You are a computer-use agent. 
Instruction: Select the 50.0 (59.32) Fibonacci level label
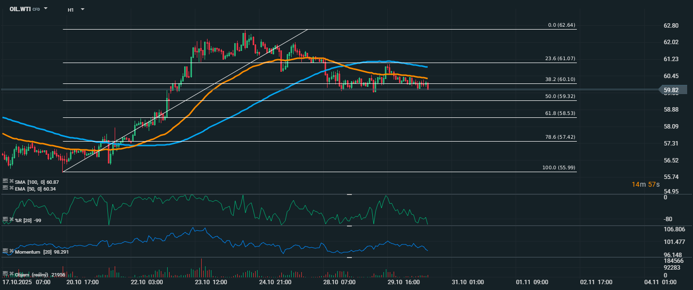pos(560,97)
